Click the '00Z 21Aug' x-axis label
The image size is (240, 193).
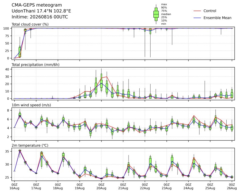pos(123,186)
